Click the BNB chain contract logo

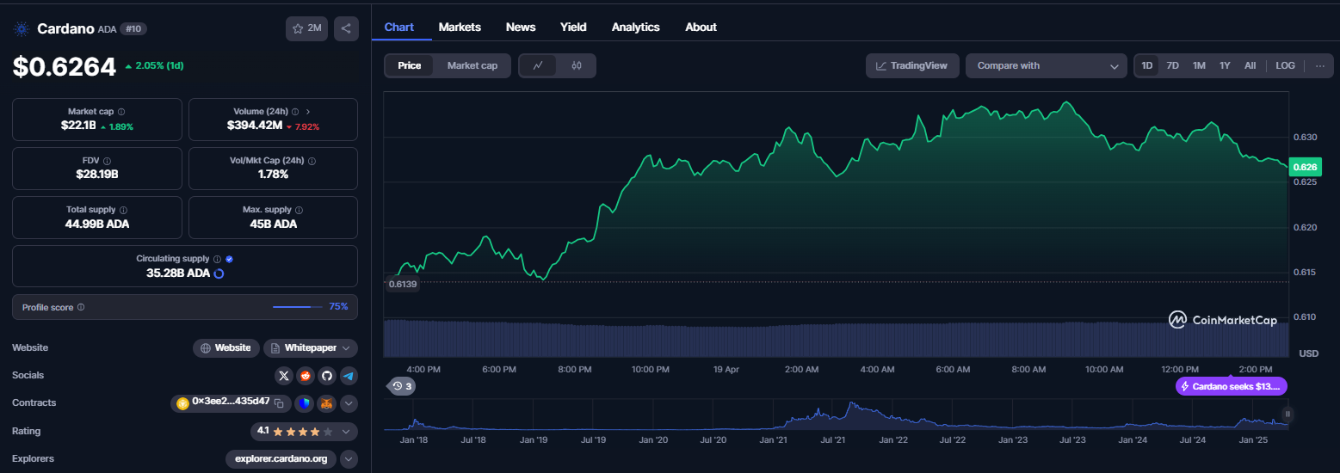click(x=182, y=403)
